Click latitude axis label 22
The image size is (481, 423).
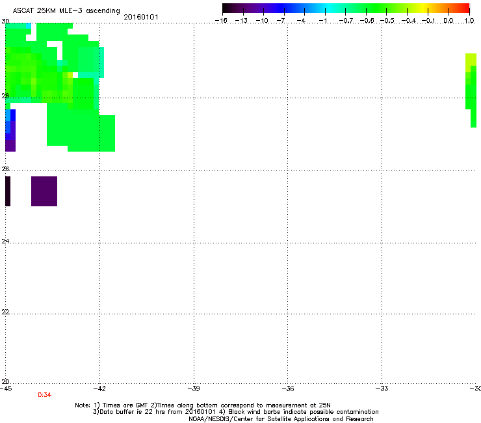coord(5,312)
